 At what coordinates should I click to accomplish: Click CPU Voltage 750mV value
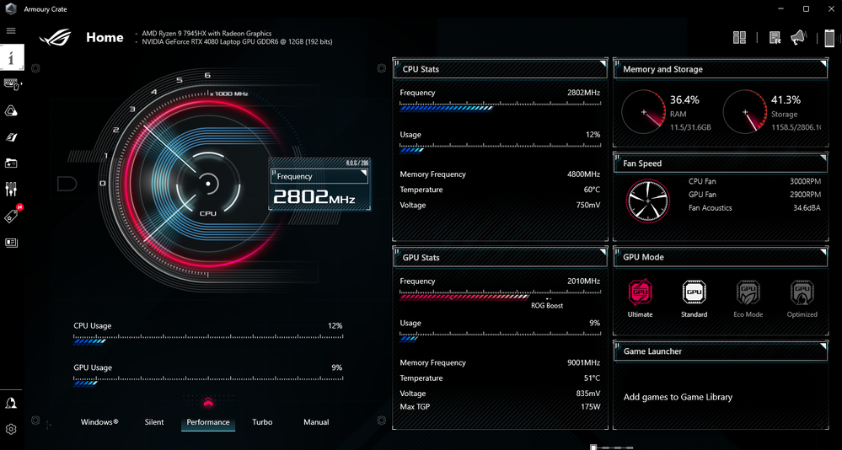[x=588, y=205]
